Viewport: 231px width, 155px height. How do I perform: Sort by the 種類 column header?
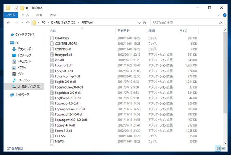[x=152, y=31]
